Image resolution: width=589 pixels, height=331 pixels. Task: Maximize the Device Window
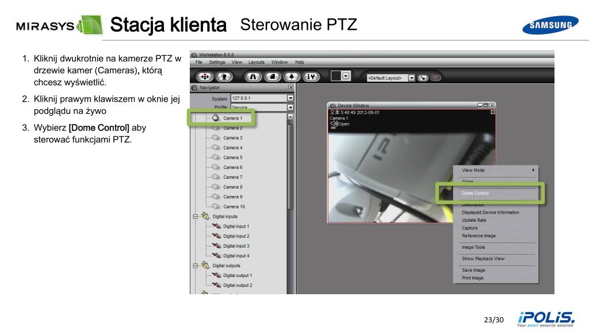(485, 106)
